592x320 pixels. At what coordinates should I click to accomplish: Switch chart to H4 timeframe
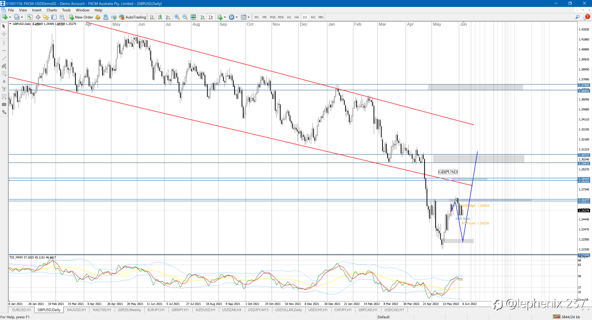[297, 17]
